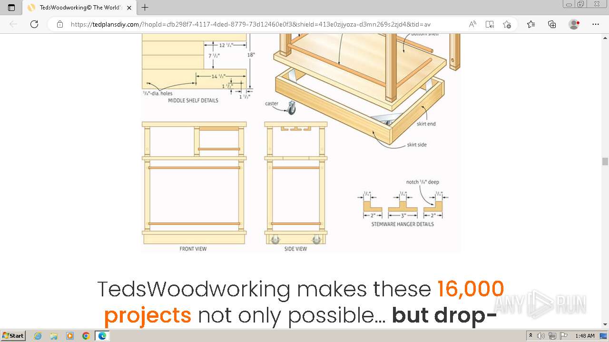Open the volume speaker tray icon
The height and width of the screenshot is (342, 609).
pos(541,336)
